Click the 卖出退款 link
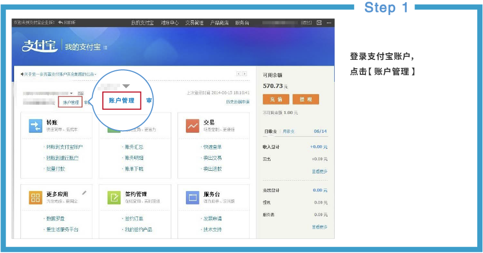 (x=213, y=169)
